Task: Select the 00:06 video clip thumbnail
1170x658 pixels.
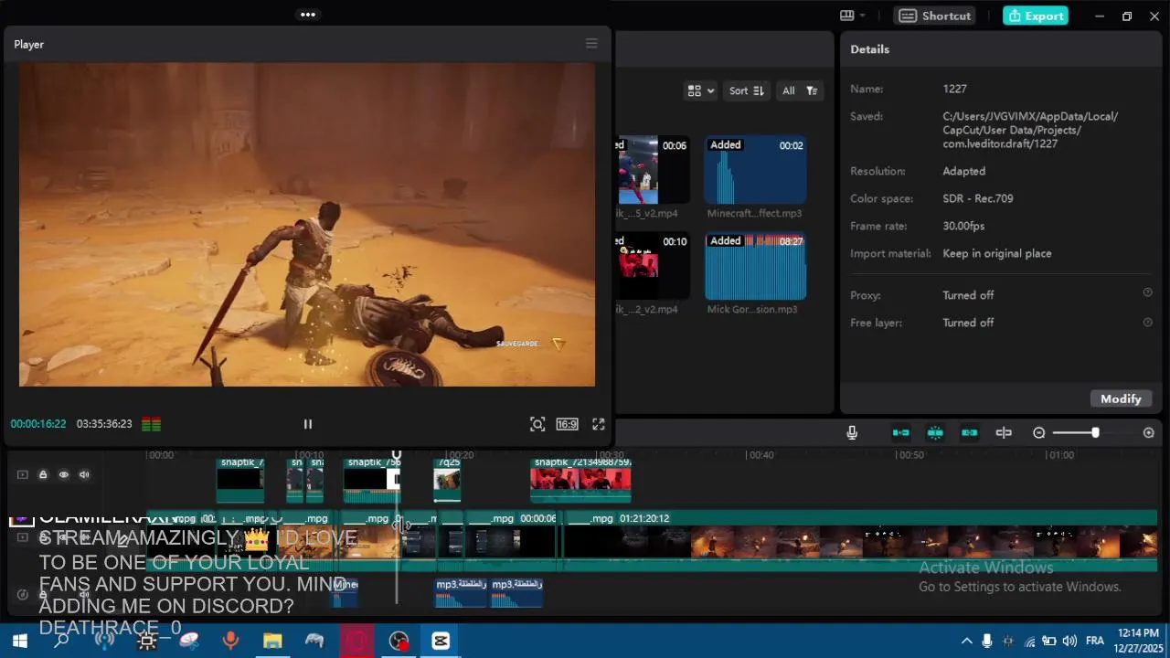Action: coord(653,170)
